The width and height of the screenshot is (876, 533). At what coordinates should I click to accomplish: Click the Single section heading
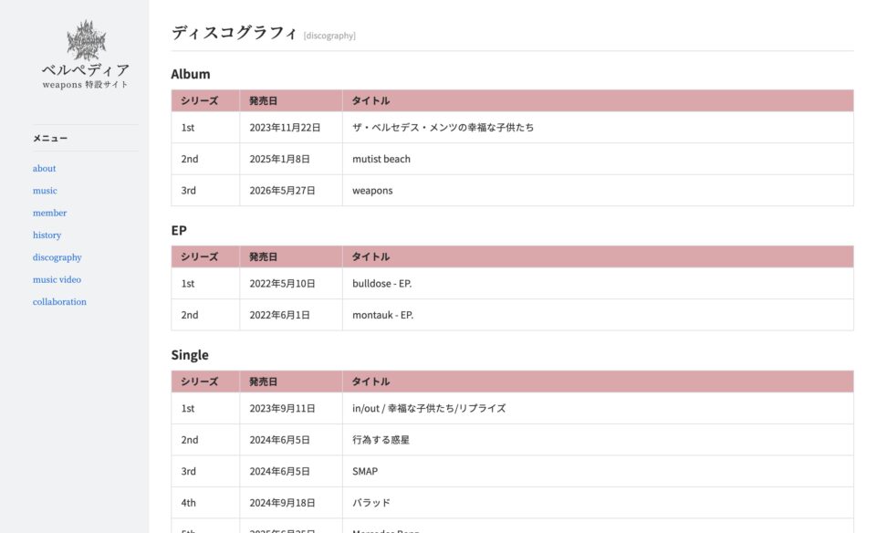(x=190, y=355)
